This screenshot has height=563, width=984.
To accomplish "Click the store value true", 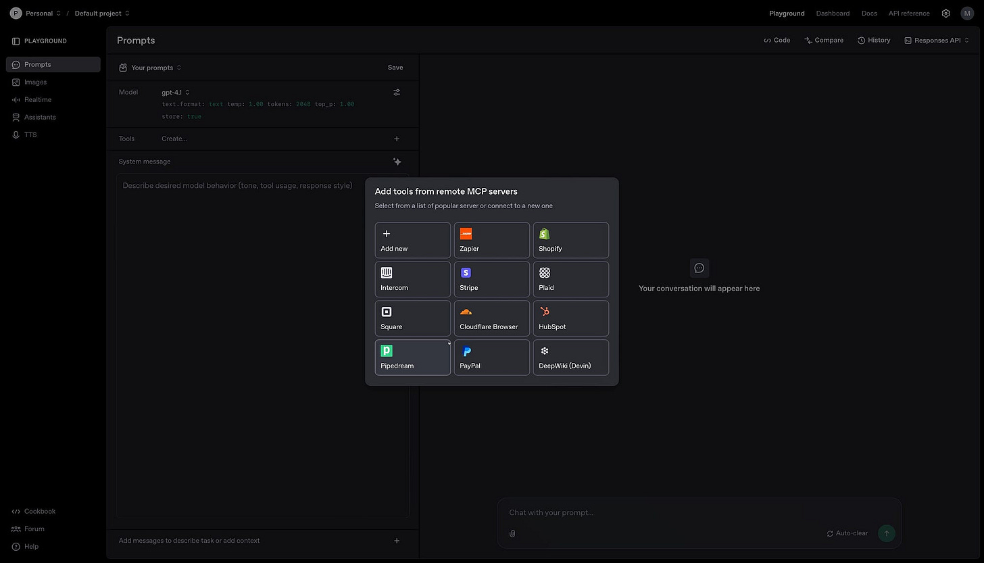I will pyautogui.click(x=194, y=117).
